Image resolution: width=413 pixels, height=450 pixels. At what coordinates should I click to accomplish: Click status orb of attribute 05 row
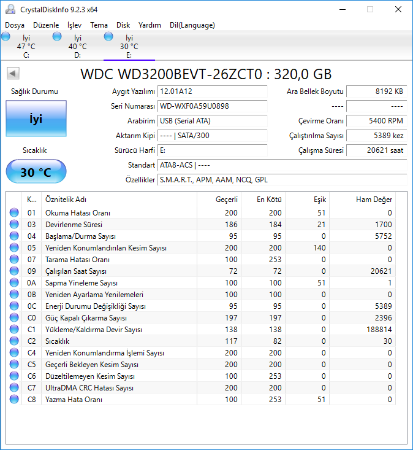point(14,247)
